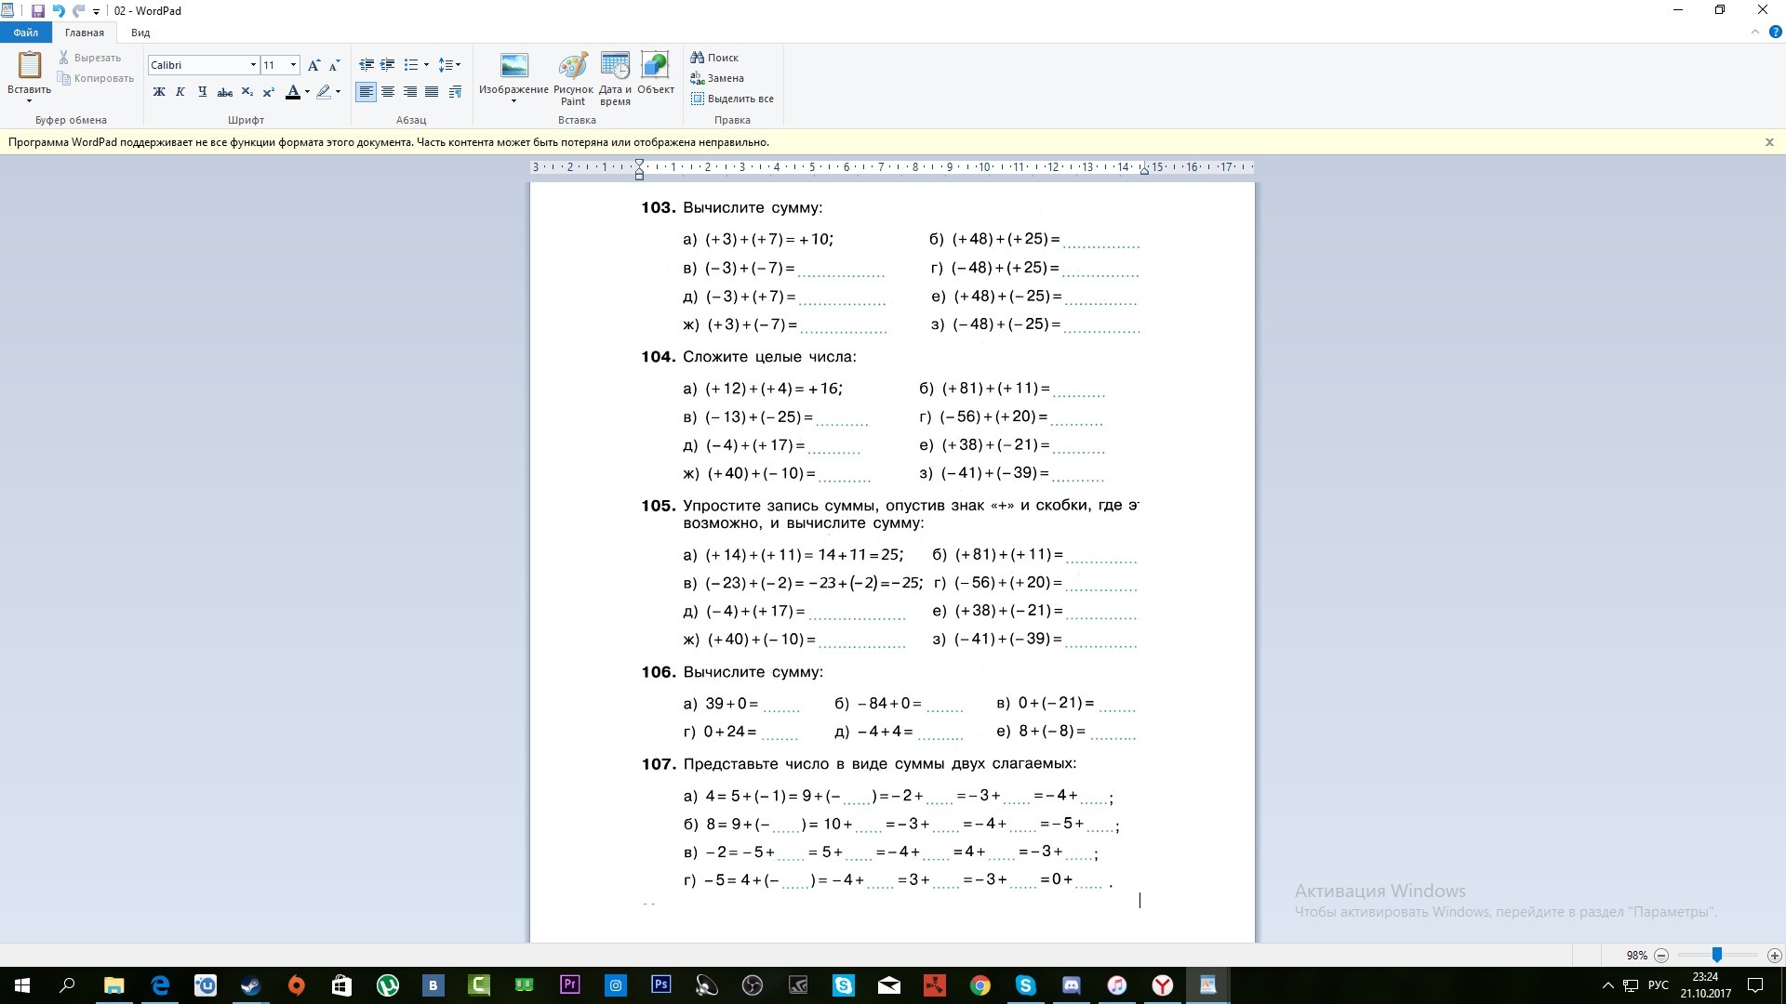1786x1004 pixels.
Task: Open the Calibri font family dropdown
Action: (252, 65)
